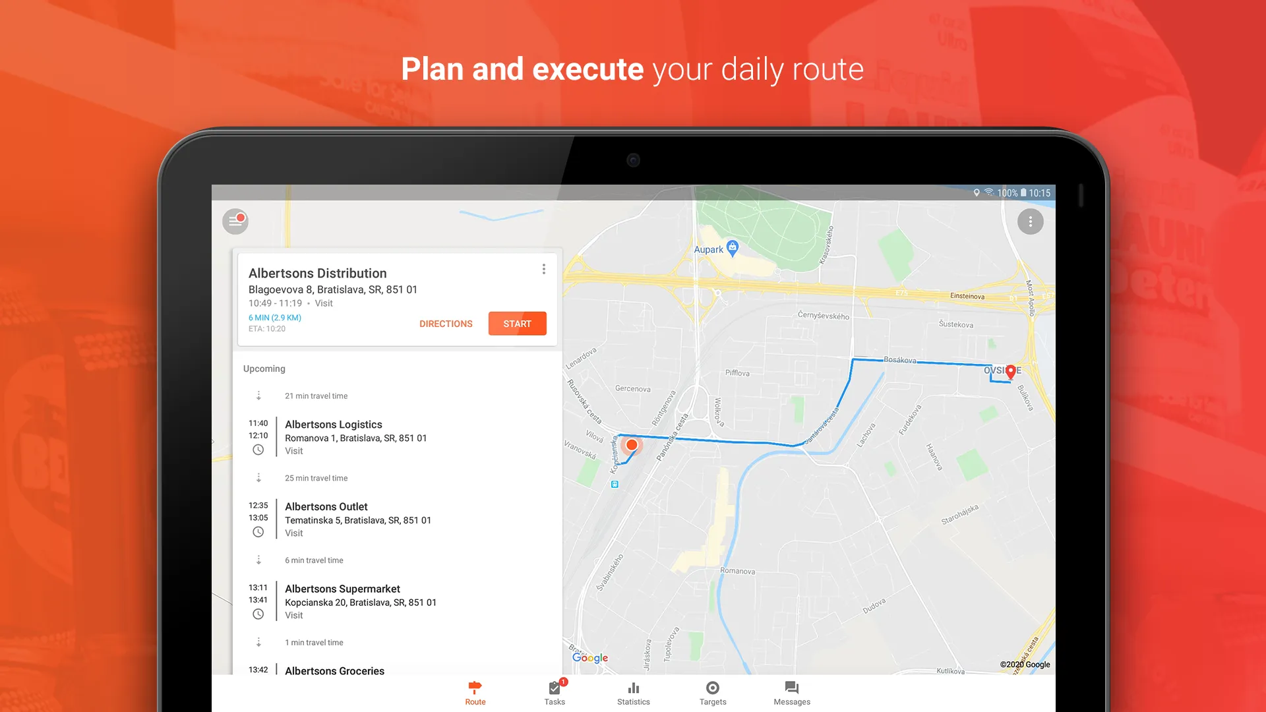Click the DIRECTIONS button for Albertsons Distribution
Screen dimensions: 1266x712
coord(444,324)
